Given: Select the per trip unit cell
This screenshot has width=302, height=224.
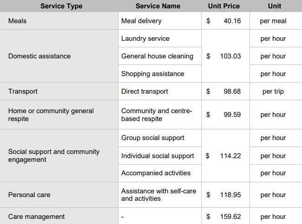Looking at the screenshot, I should [x=273, y=91].
